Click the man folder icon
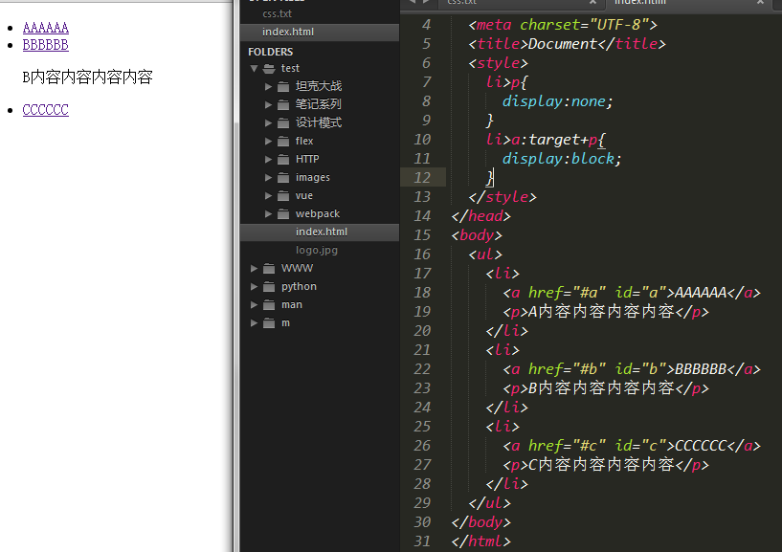Viewport: 782px width, 552px height. coord(269,305)
